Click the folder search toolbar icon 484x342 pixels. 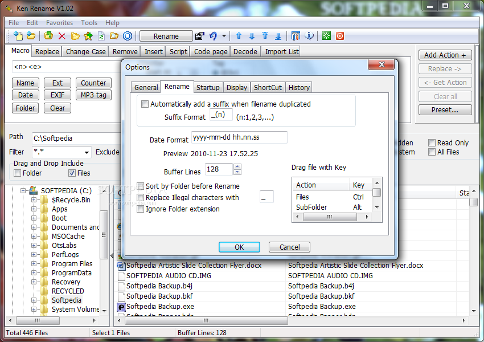click(114, 36)
